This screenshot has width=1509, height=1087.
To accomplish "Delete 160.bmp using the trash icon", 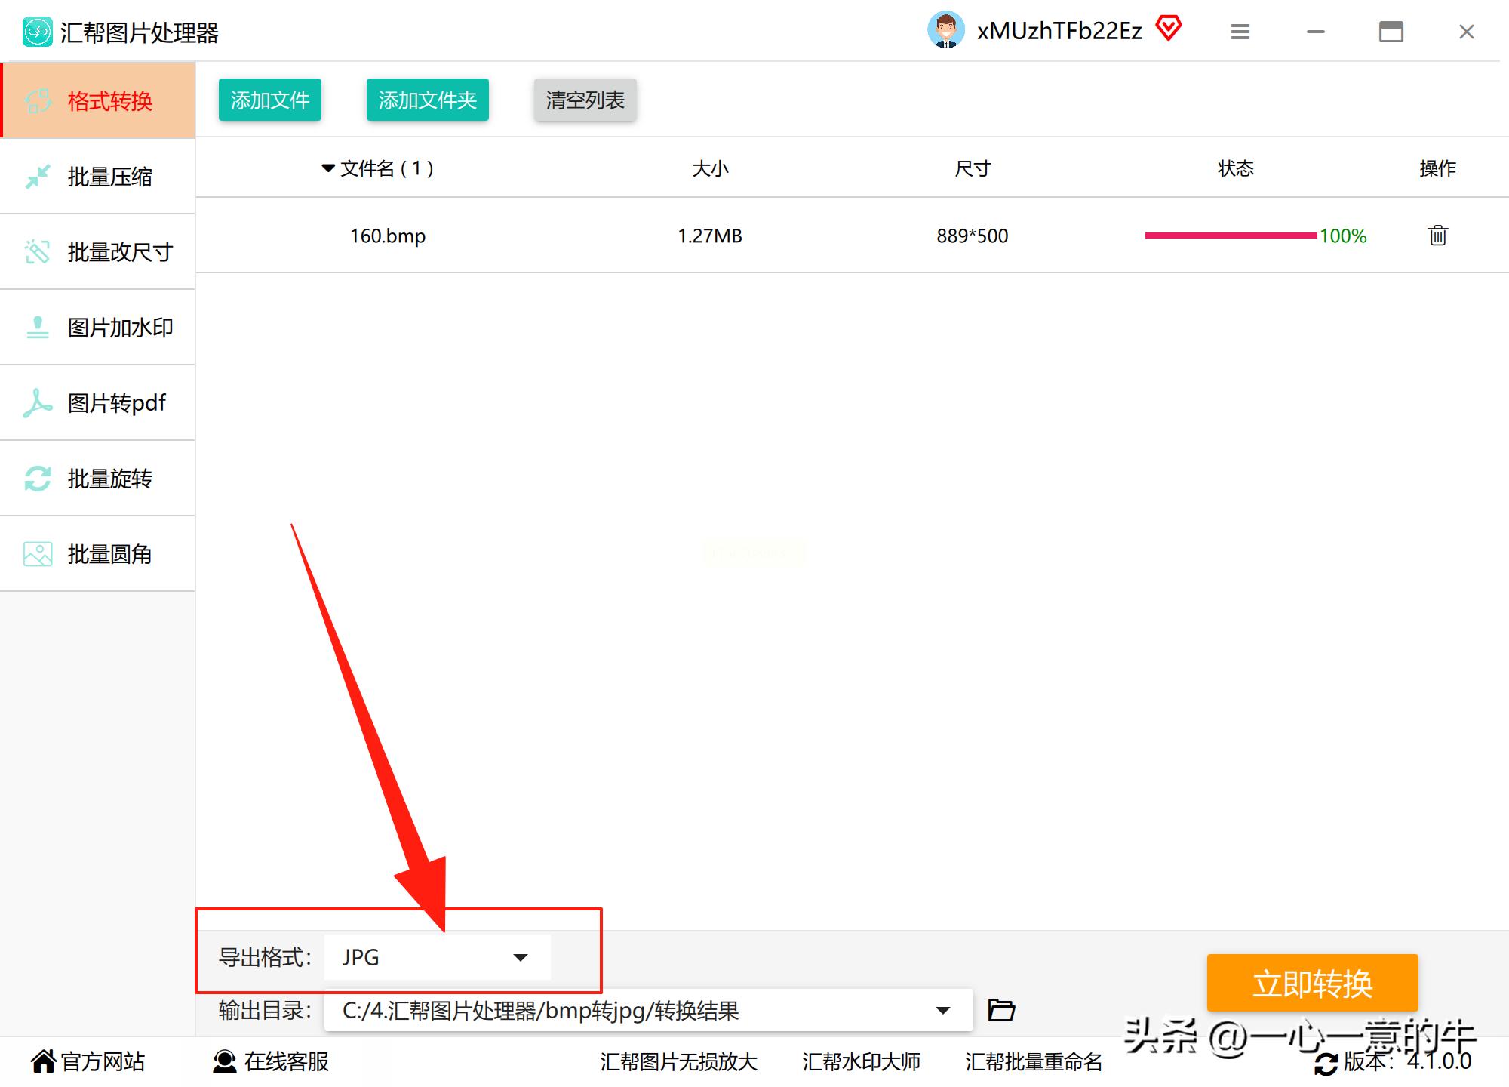I will tap(1437, 236).
